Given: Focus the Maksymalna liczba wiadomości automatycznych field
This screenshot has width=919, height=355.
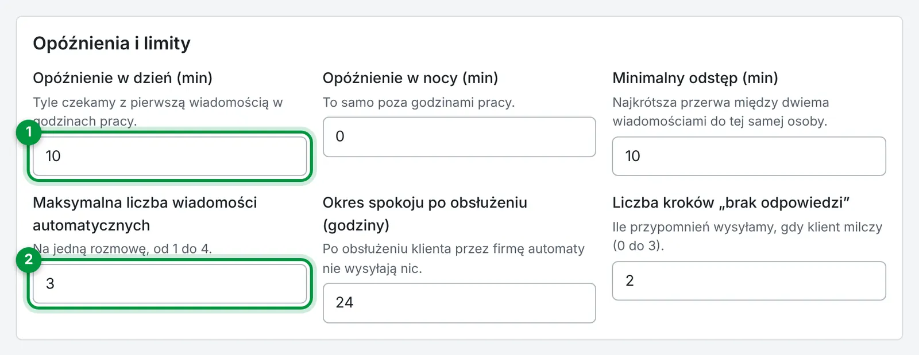Looking at the screenshot, I should (x=170, y=283).
